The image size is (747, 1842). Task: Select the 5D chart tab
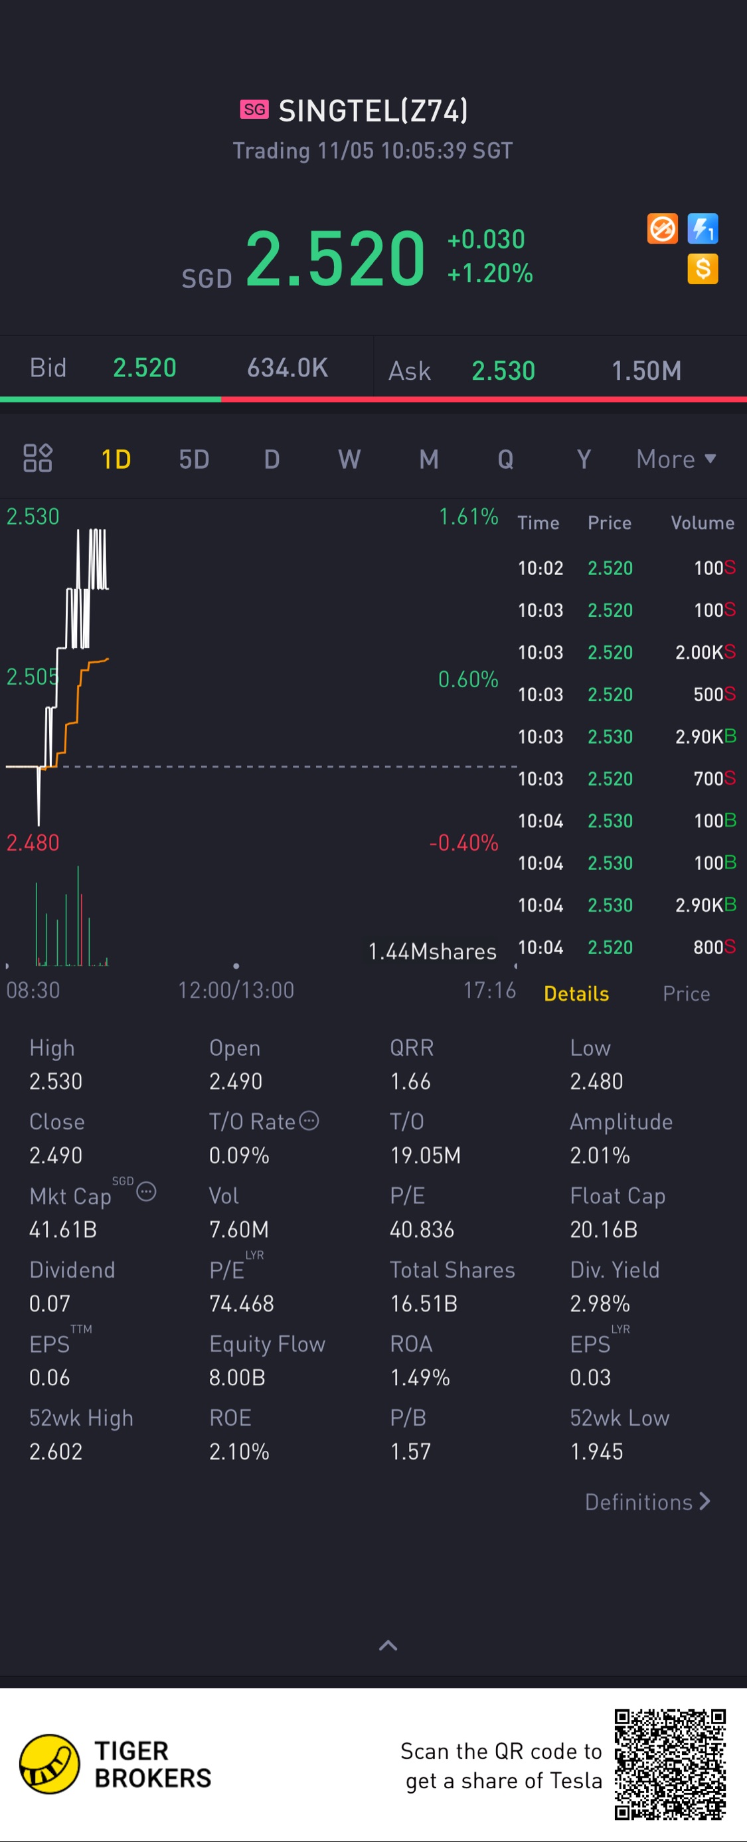pos(194,459)
